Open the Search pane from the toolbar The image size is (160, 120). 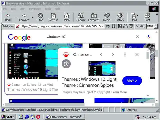point(81,17)
